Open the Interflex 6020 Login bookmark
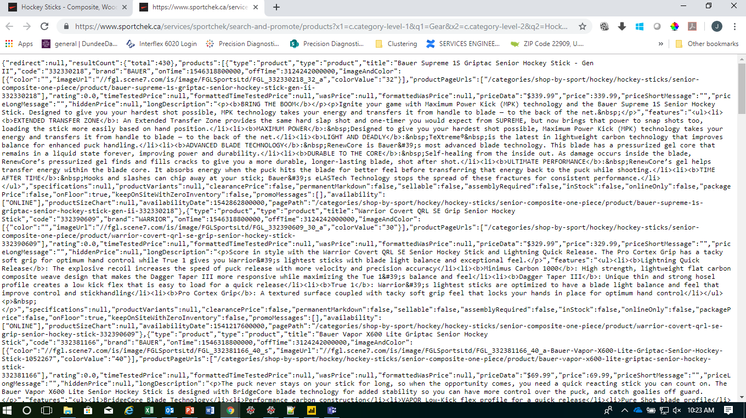 tap(161, 44)
